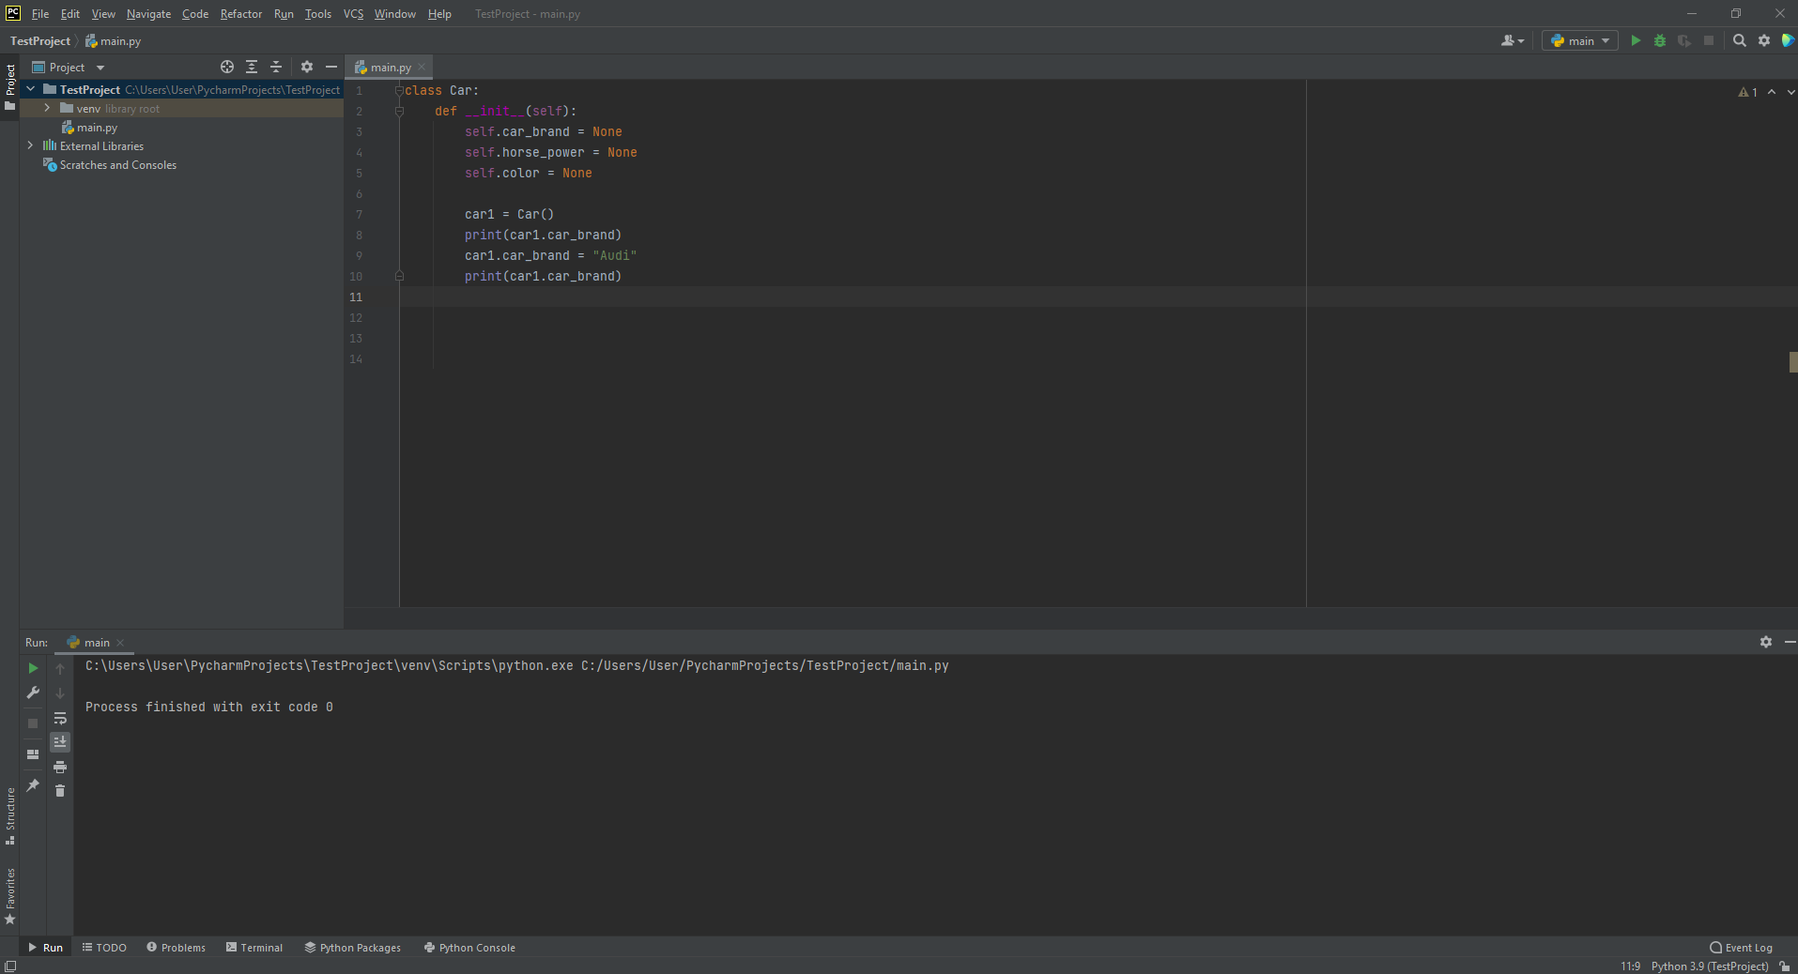1798x974 pixels.
Task: Open the TODO tool window
Action: (x=104, y=947)
